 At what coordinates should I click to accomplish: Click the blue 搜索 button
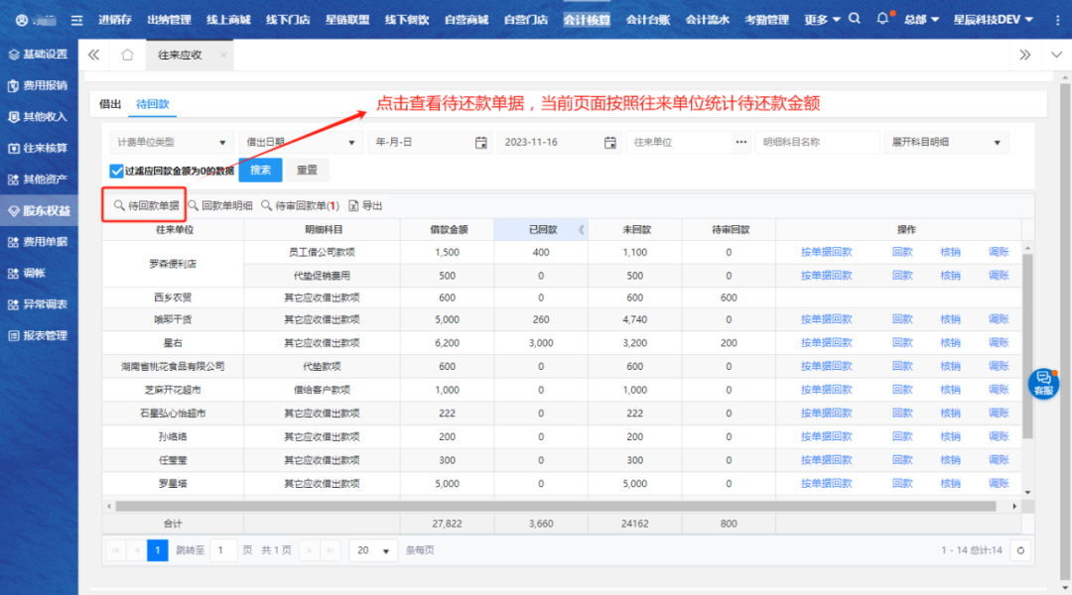260,170
